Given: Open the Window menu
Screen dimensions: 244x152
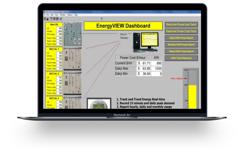Looking at the screenshot, I should click(x=63, y=15).
